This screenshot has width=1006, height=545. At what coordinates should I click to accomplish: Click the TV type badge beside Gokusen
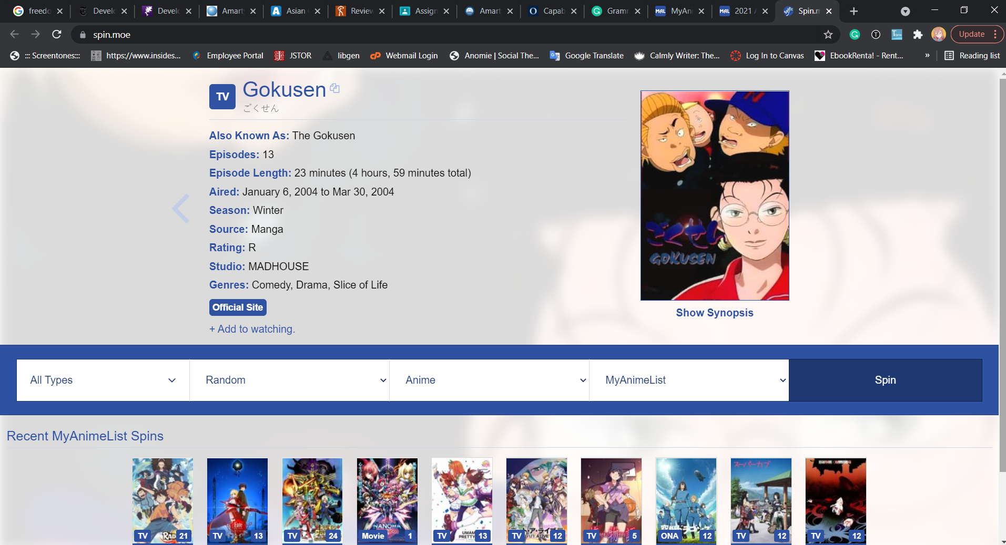click(x=222, y=97)
